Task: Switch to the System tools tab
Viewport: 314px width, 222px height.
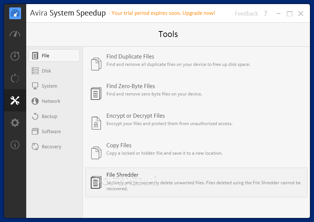Action: 54,86
